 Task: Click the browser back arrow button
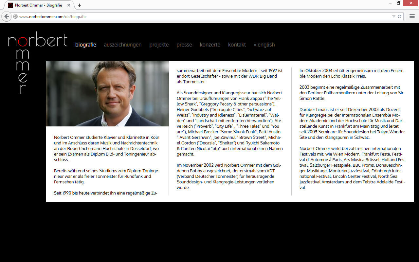(x=7, y=16)
